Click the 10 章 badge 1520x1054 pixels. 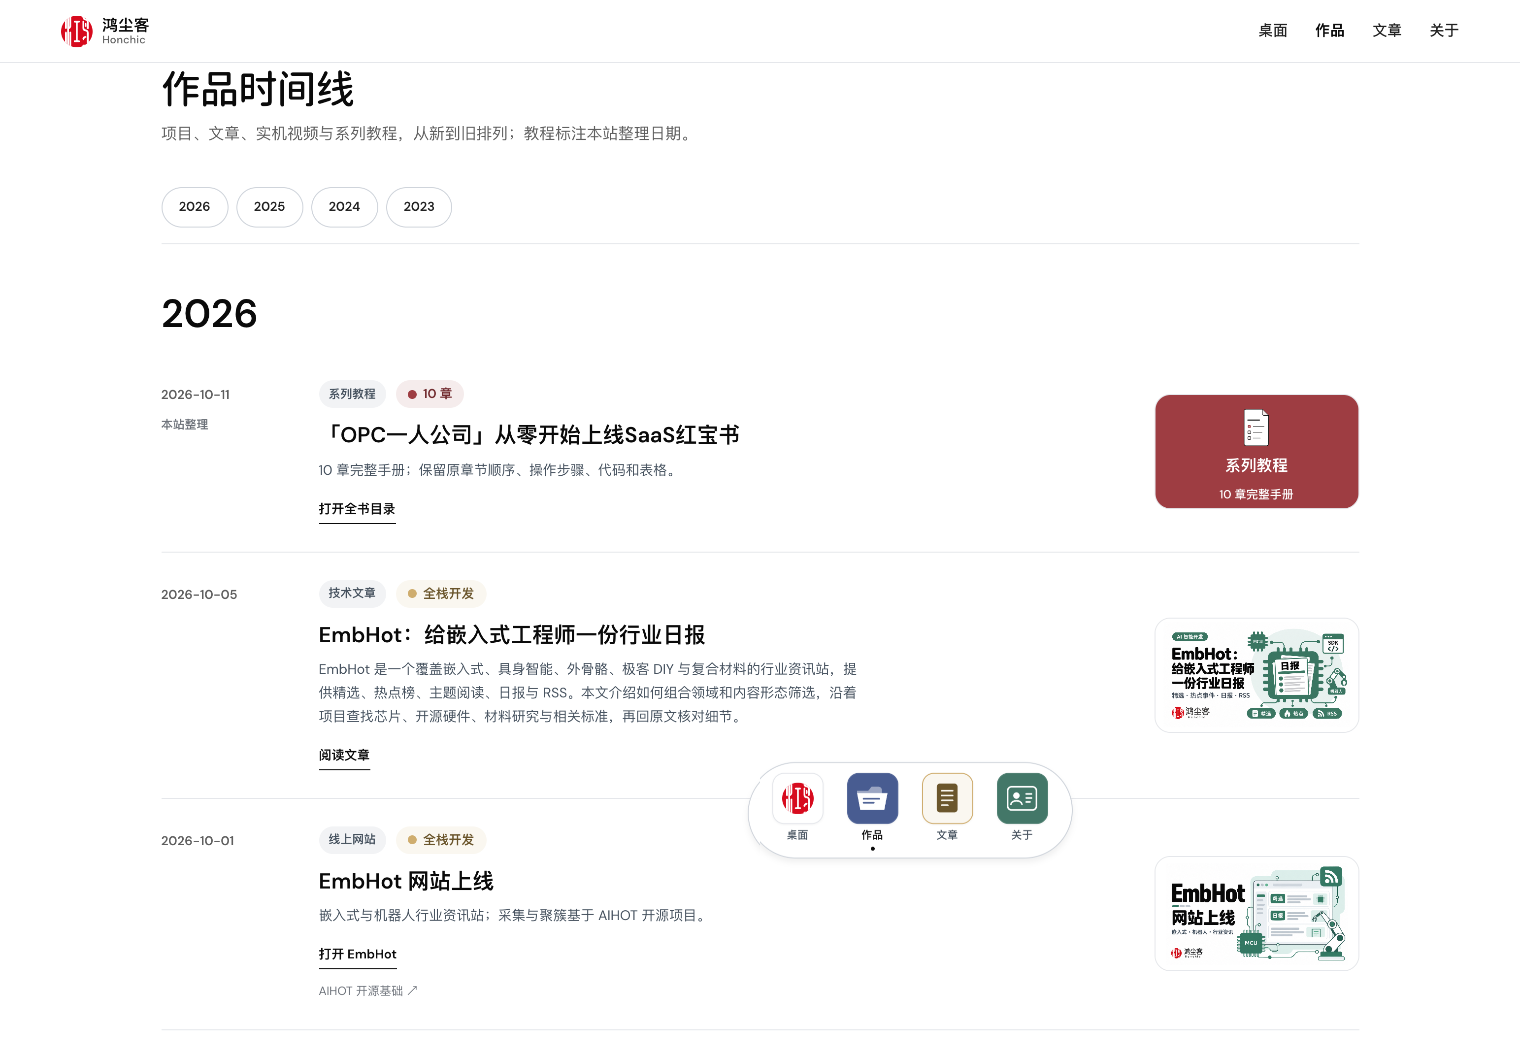tap(430, 394)
